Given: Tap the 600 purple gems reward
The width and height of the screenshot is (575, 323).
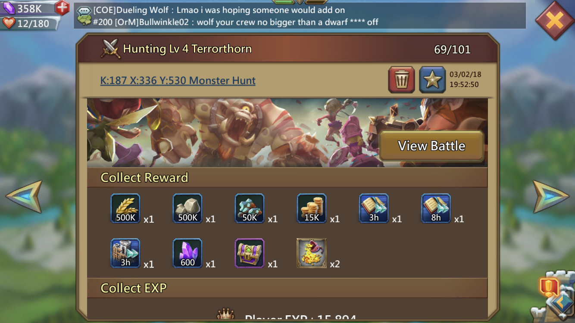Looking at the screenshot, I should (187, 253).
